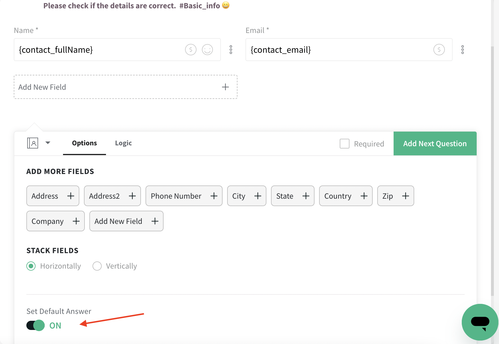Click the page vertical scrollbar

(x=493, y=171)
